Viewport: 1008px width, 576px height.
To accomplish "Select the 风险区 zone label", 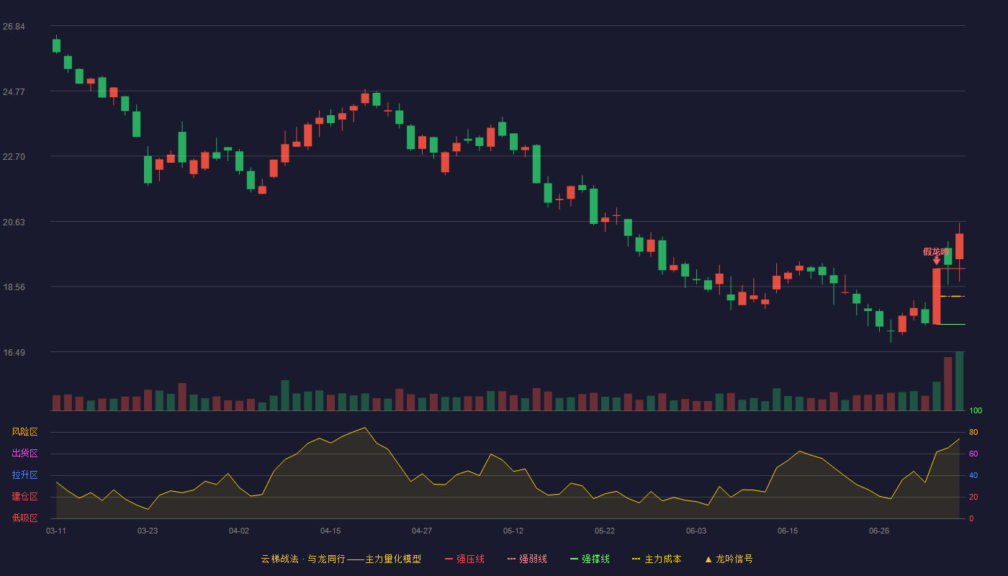I will coord(24,432).
